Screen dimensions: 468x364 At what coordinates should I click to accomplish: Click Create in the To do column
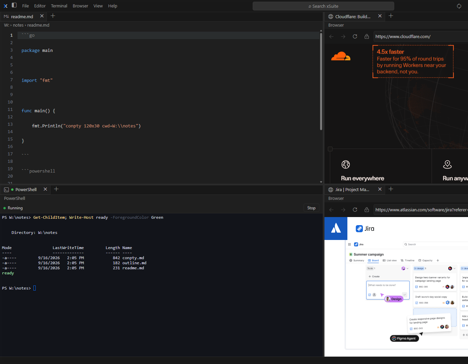pos(374,276)
